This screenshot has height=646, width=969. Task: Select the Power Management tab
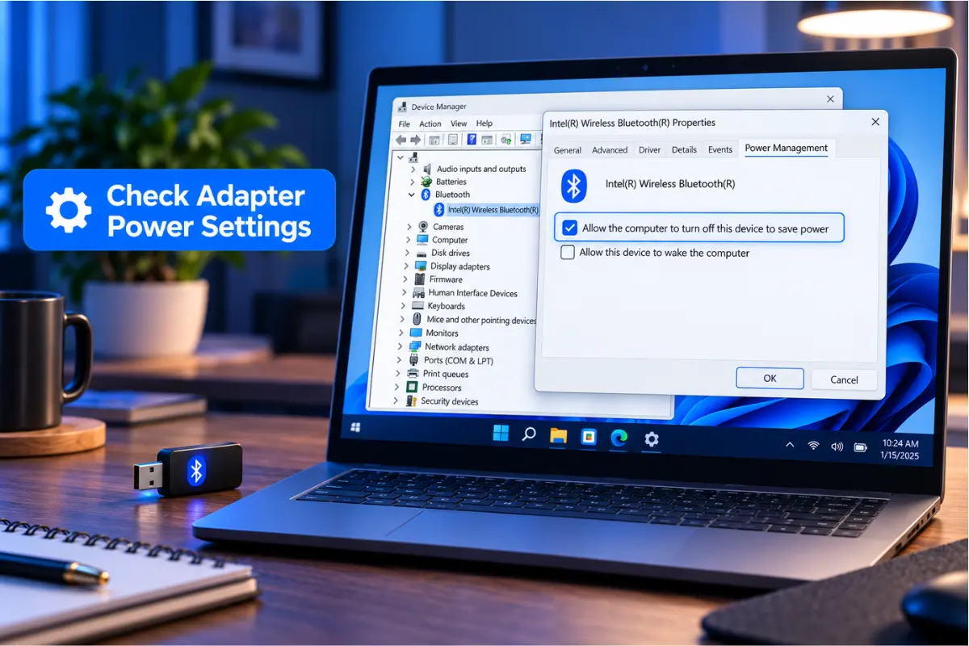point(786,148)
